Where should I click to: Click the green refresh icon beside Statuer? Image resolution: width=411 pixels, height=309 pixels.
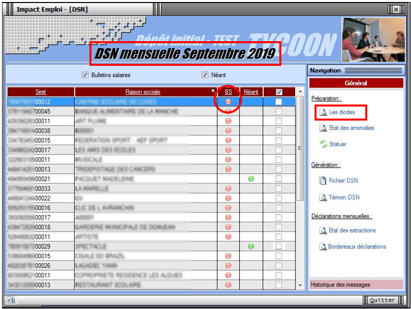(x=323, y=144)
